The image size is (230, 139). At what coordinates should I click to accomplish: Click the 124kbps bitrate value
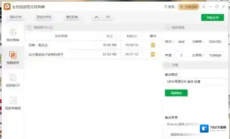215,55
